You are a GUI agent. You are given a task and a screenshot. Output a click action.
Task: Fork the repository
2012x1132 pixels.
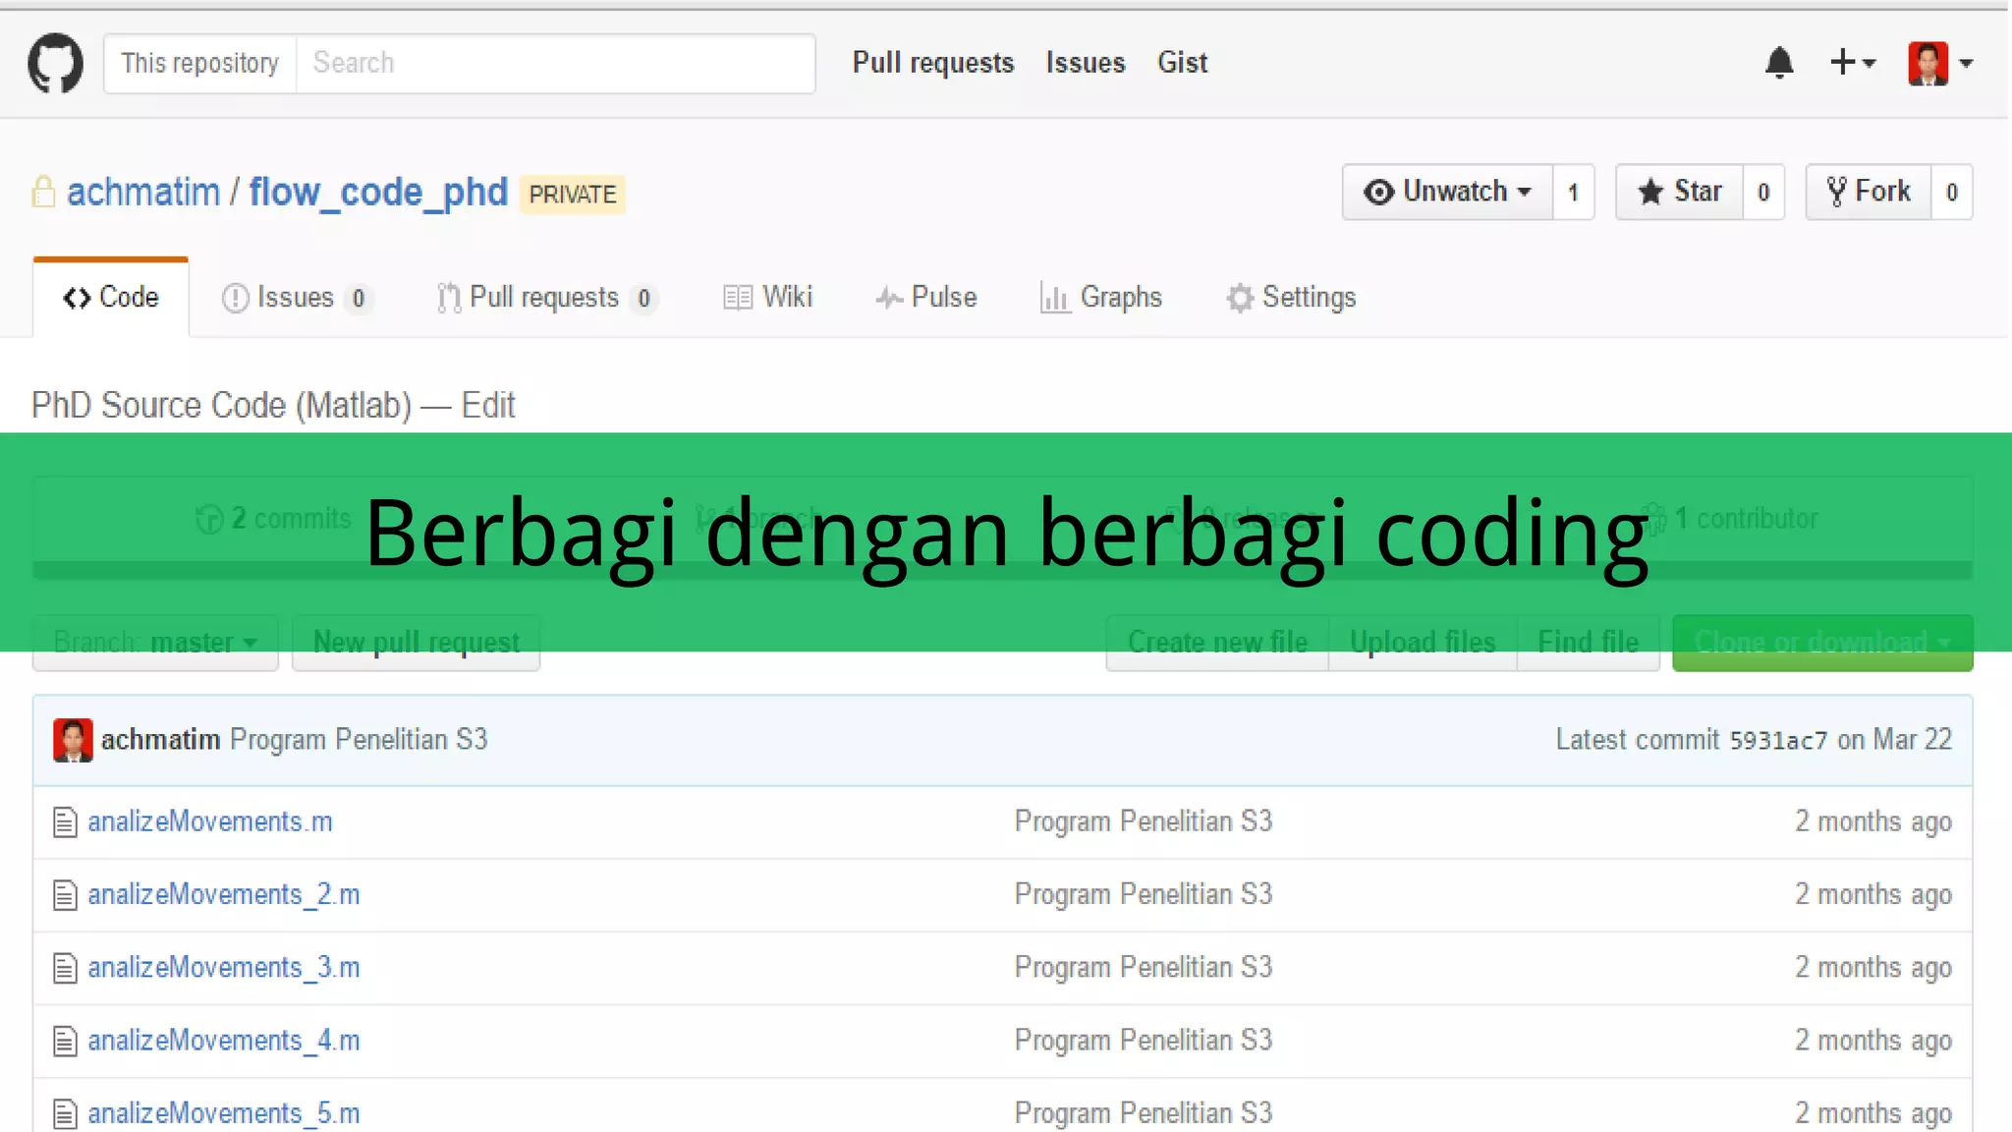[x=1869, y=192]
